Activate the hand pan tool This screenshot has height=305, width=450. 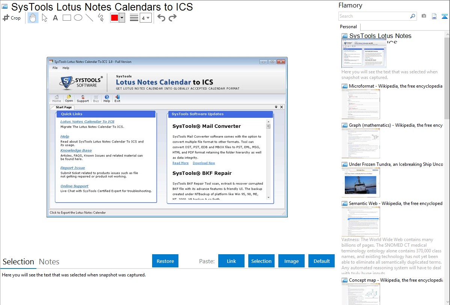[33, 18]
